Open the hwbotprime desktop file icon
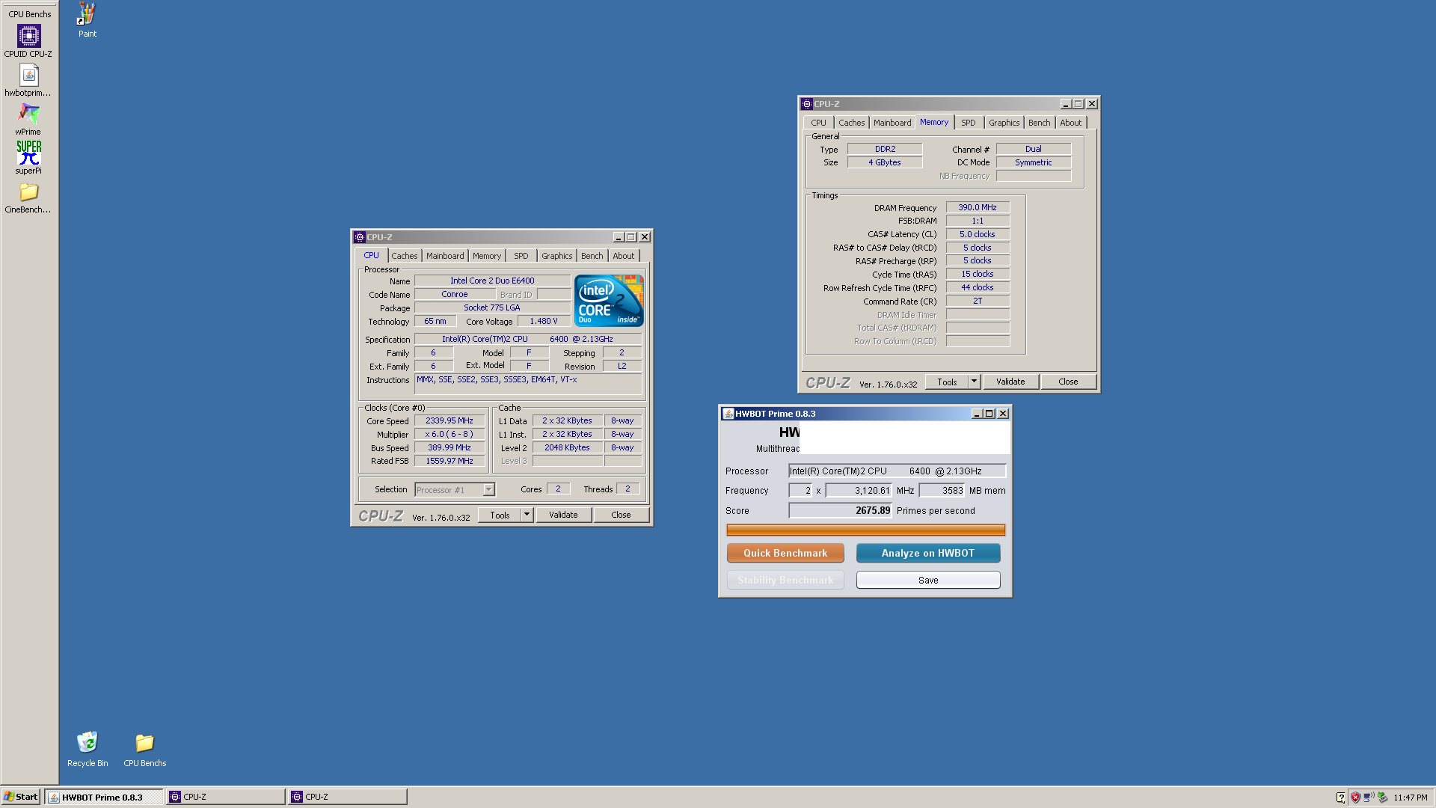 point(28,79)
